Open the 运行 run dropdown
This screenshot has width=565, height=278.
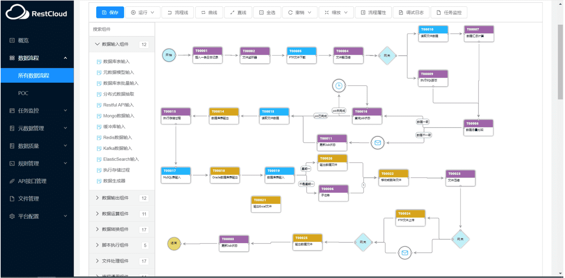pyautogui.click(x=143, y=13)
